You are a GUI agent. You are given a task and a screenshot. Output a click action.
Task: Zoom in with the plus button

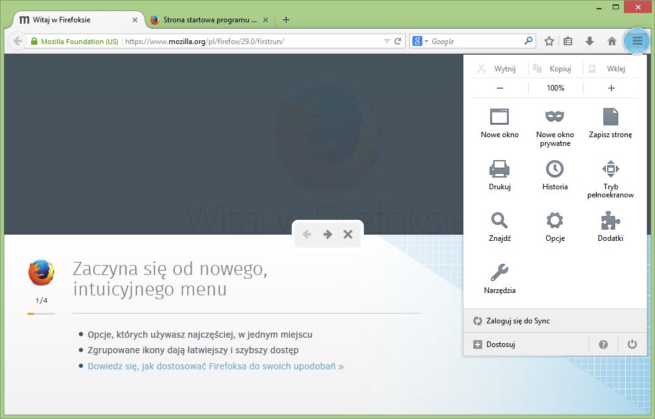[x=611, y=88]
